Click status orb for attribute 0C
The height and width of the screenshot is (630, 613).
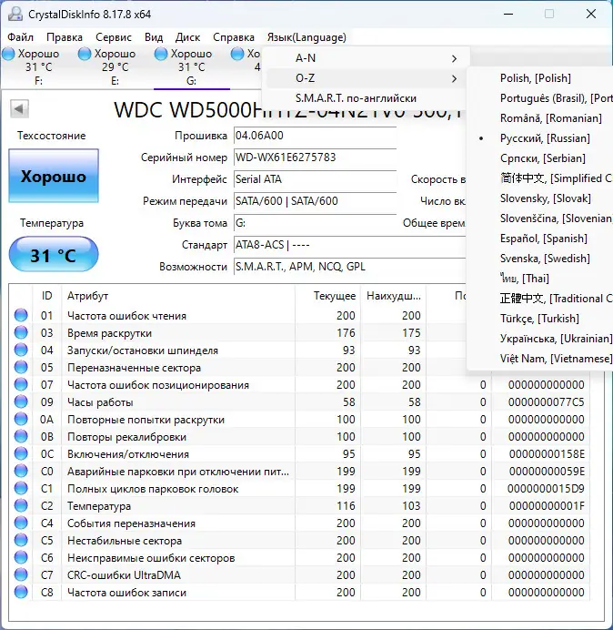click(x=21, y=453)
